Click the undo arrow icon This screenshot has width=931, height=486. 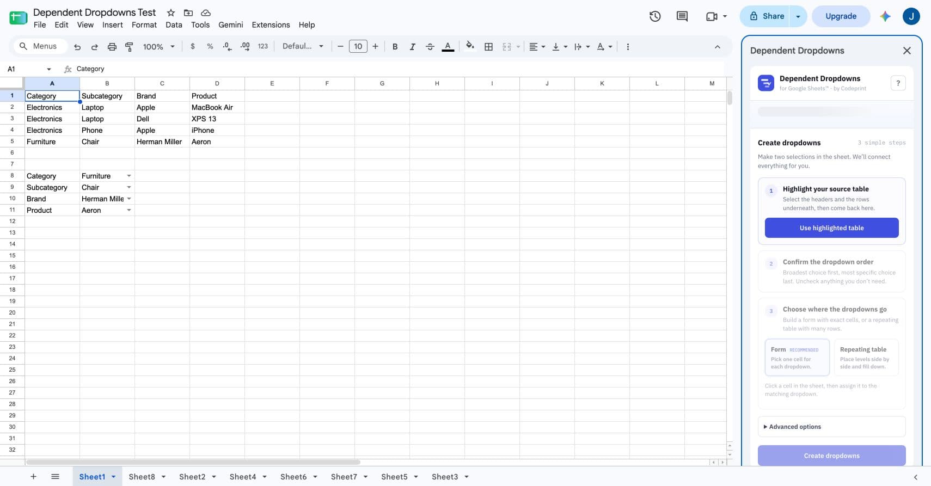77,47
